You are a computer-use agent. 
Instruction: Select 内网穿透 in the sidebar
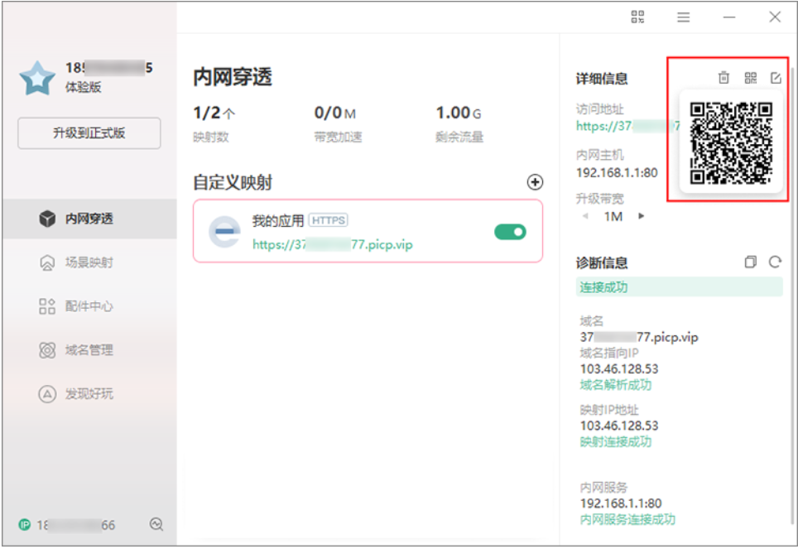click(x=89, y=219)
